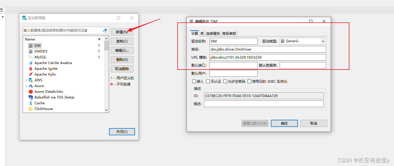Click the 描述 text field
The image size is (394, 166).
pos(264,104)
